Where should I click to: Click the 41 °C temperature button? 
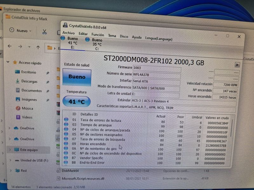[x=77, y=101]
